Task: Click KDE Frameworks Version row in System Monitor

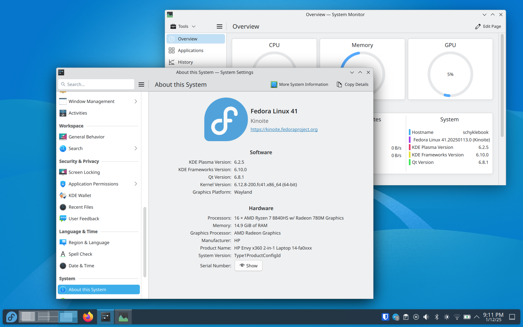Action: (x=449, y=155)
